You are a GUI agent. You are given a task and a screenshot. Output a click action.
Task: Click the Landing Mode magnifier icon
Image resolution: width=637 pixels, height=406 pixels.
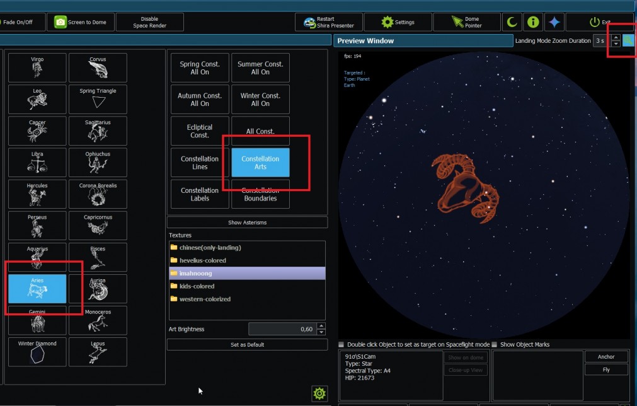[x=628, y=40]
